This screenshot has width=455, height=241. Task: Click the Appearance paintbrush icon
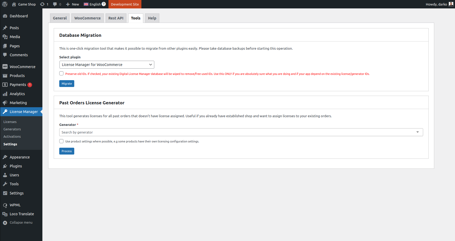pos(5,157)
